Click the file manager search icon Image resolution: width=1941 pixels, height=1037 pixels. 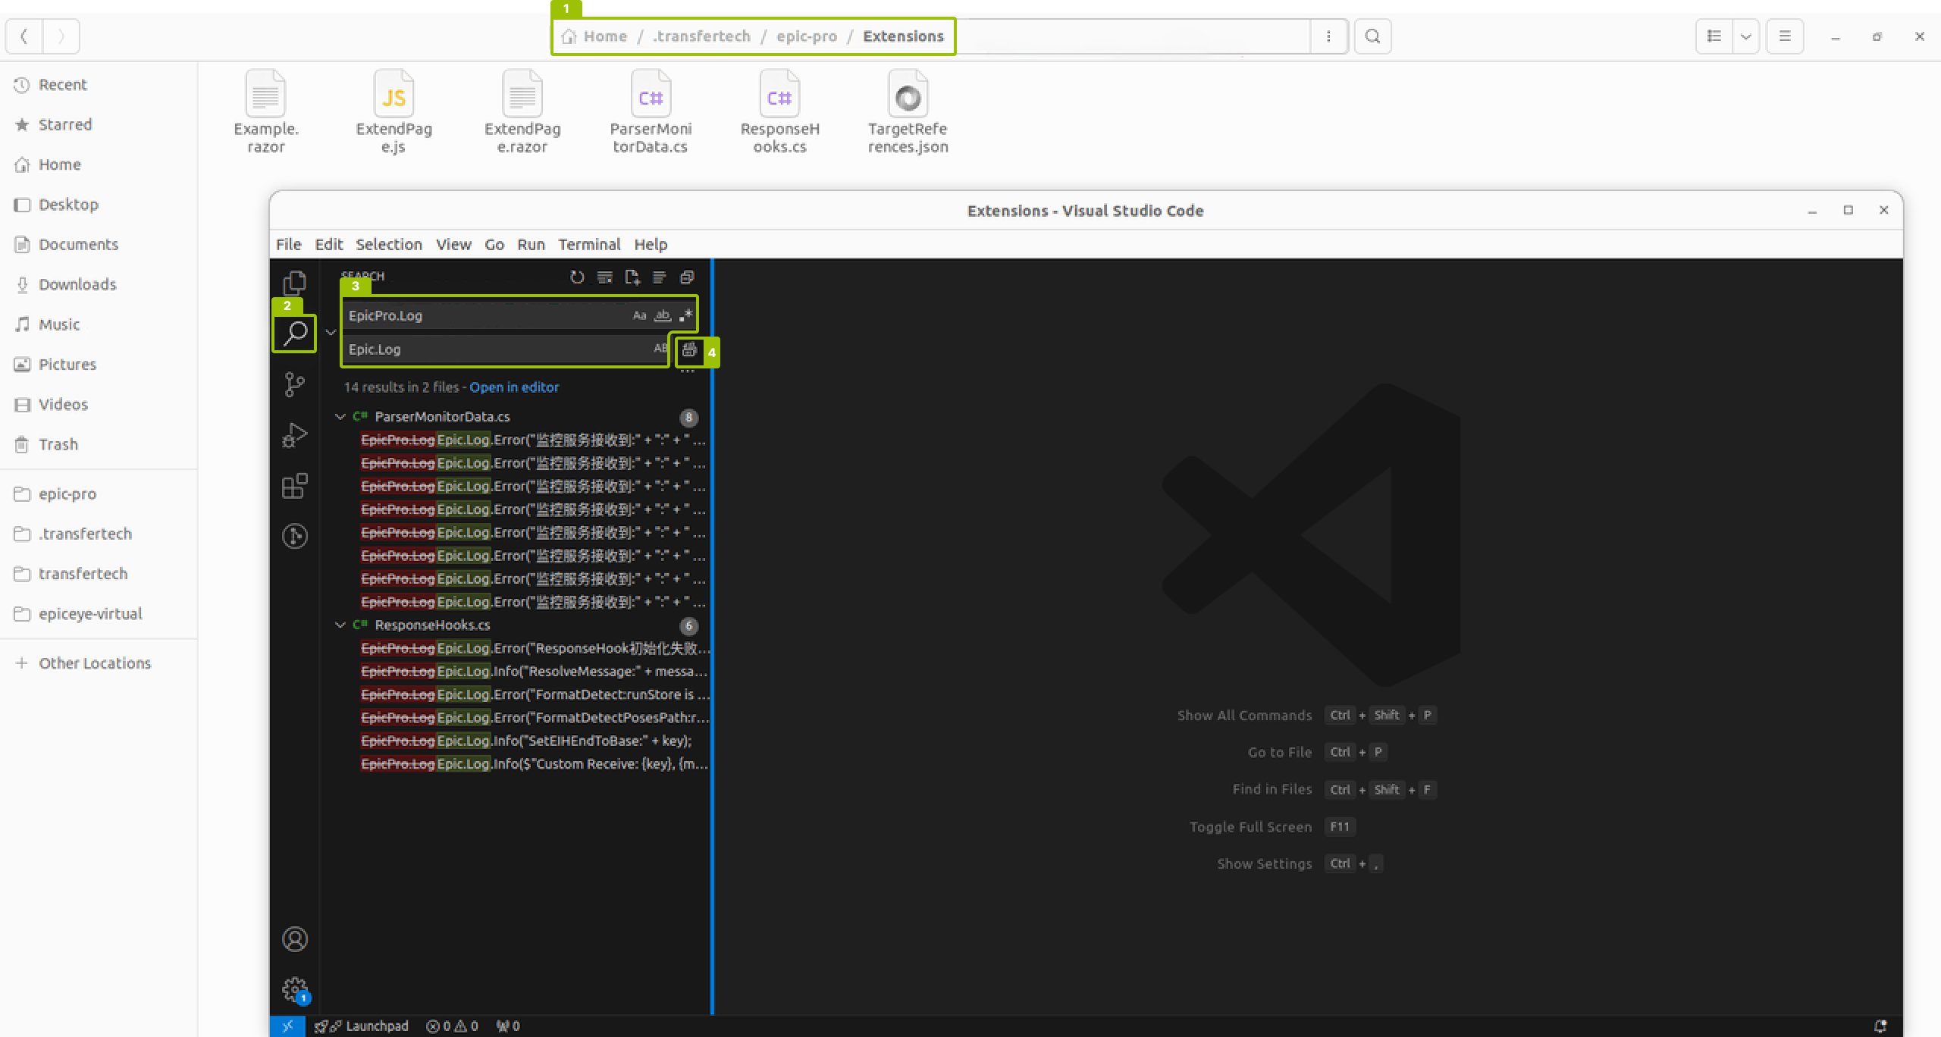tap(1372, 36)
